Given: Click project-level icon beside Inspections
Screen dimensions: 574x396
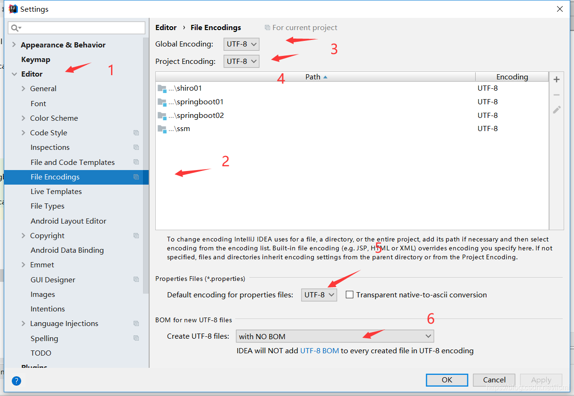Looking at the screenshot, I should (x=136, y=148).
